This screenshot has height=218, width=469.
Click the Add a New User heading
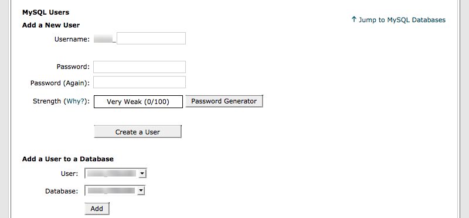(51, 25)
